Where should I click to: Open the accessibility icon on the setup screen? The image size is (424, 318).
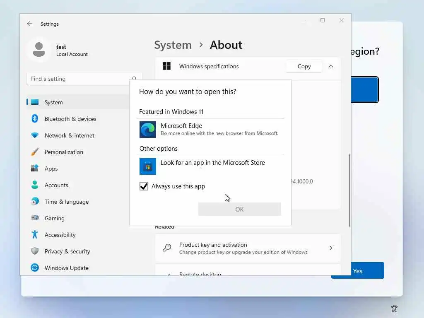tap(394, 308)
